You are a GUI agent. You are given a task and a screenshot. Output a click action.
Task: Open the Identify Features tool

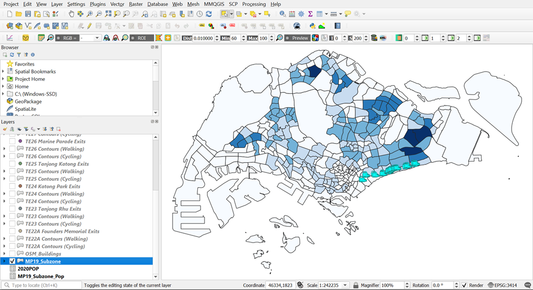pos(282,14)
